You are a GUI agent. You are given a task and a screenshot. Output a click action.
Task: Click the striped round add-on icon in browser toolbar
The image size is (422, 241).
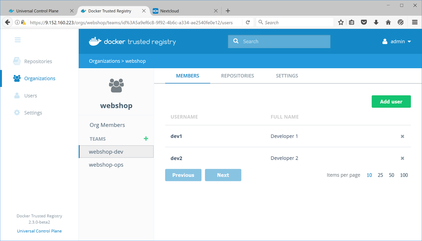point(401,22)
